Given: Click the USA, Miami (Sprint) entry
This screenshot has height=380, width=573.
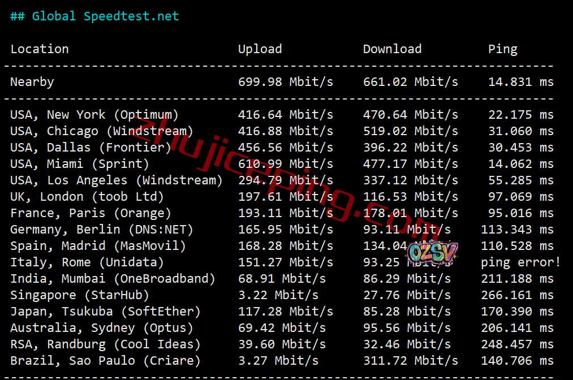Looking at the screenshot, I should [x=80, y=164].
